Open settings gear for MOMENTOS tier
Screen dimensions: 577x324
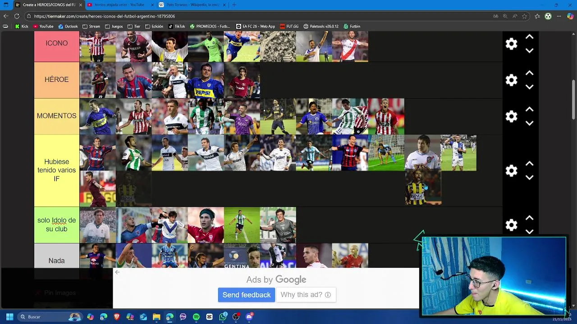511,117
